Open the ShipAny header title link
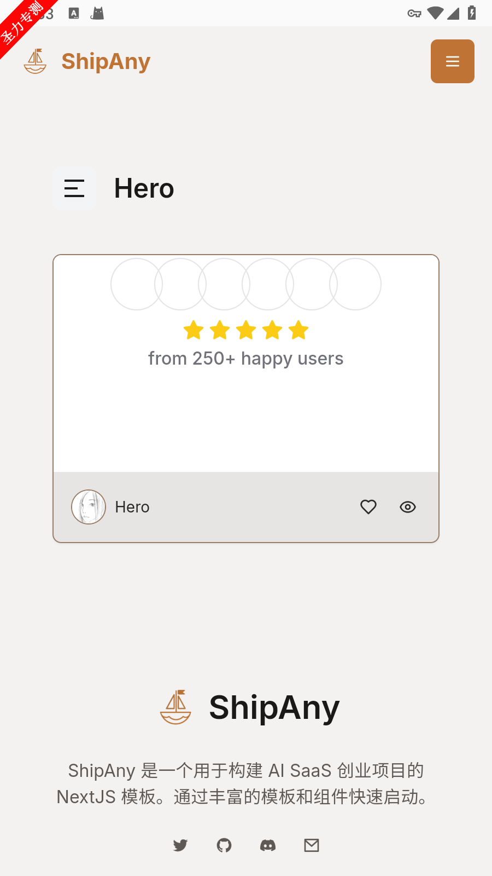The width and height of the screenshot is (492, 876). click(x=106, y=61)
